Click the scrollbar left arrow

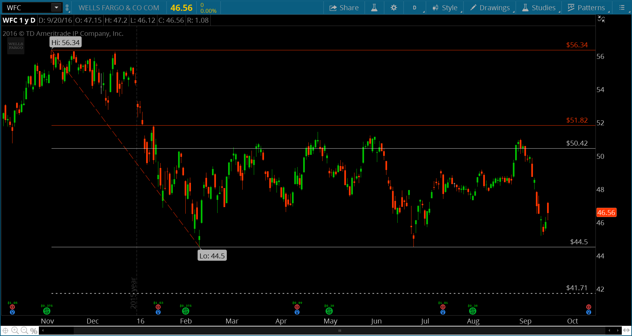(x=43, y=330)
